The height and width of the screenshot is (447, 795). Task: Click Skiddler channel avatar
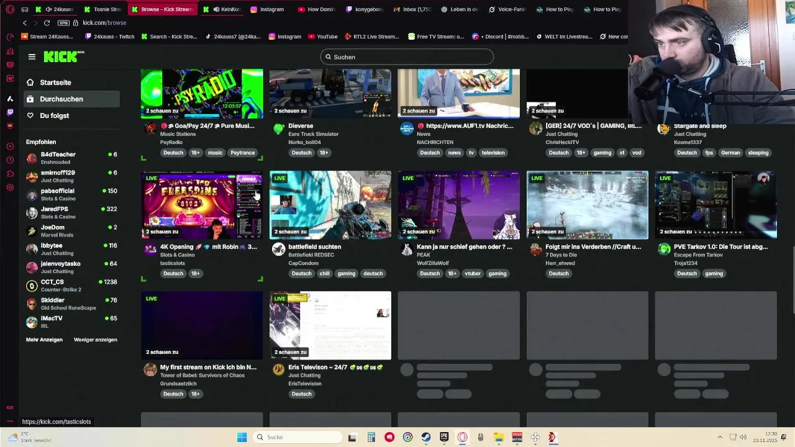pos(32,304)
